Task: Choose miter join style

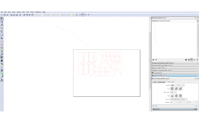Action: [x=172, y=89]
